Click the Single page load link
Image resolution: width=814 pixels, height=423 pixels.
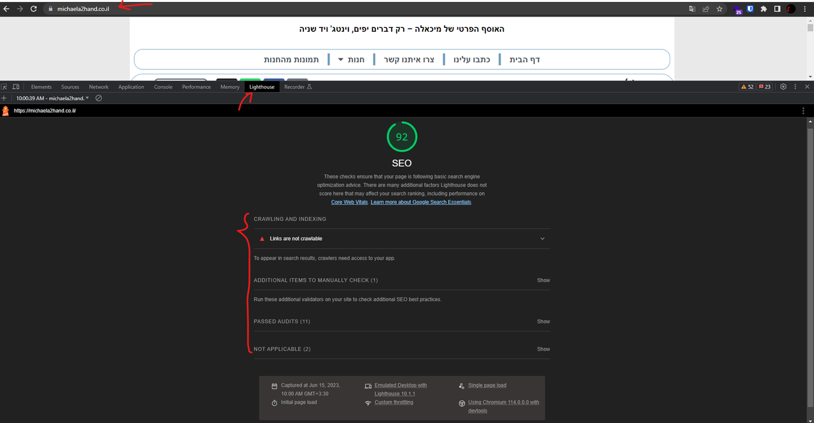point(487,386)
